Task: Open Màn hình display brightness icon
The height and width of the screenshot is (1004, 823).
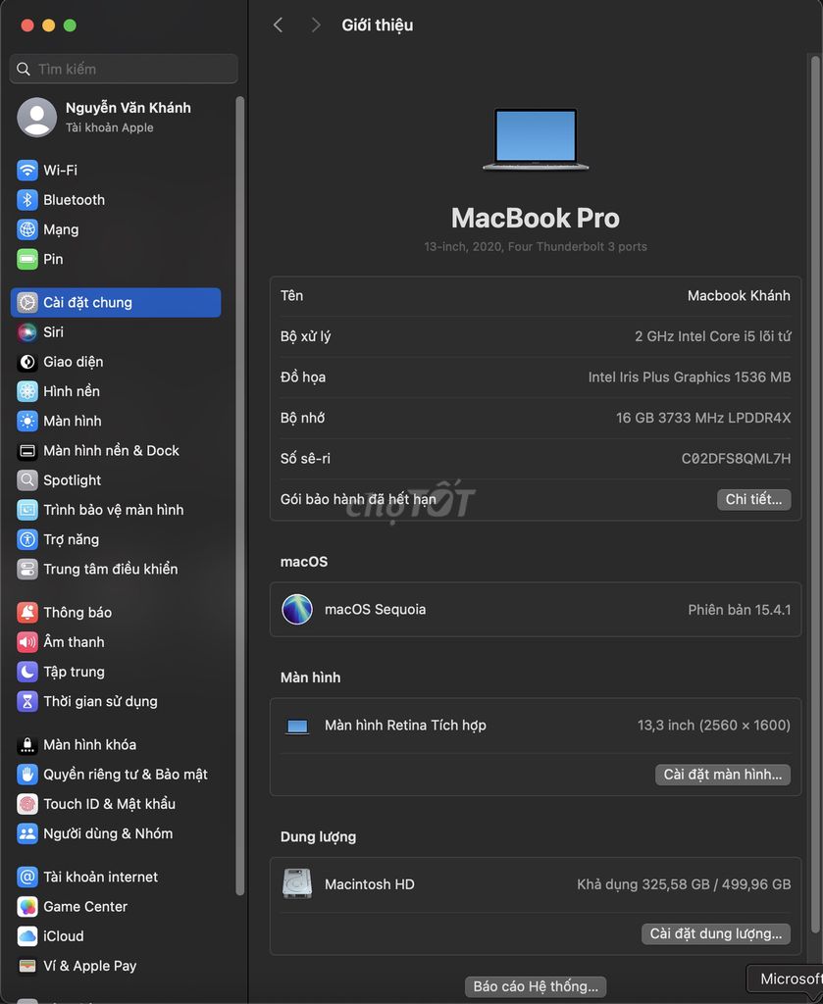Action: [26, 421]
